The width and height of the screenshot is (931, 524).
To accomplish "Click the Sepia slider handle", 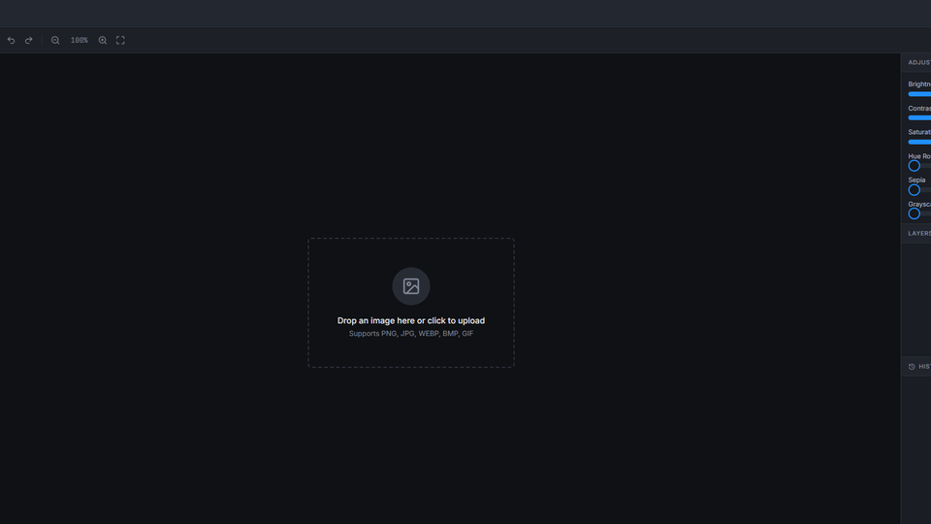I will pos(914,190).
